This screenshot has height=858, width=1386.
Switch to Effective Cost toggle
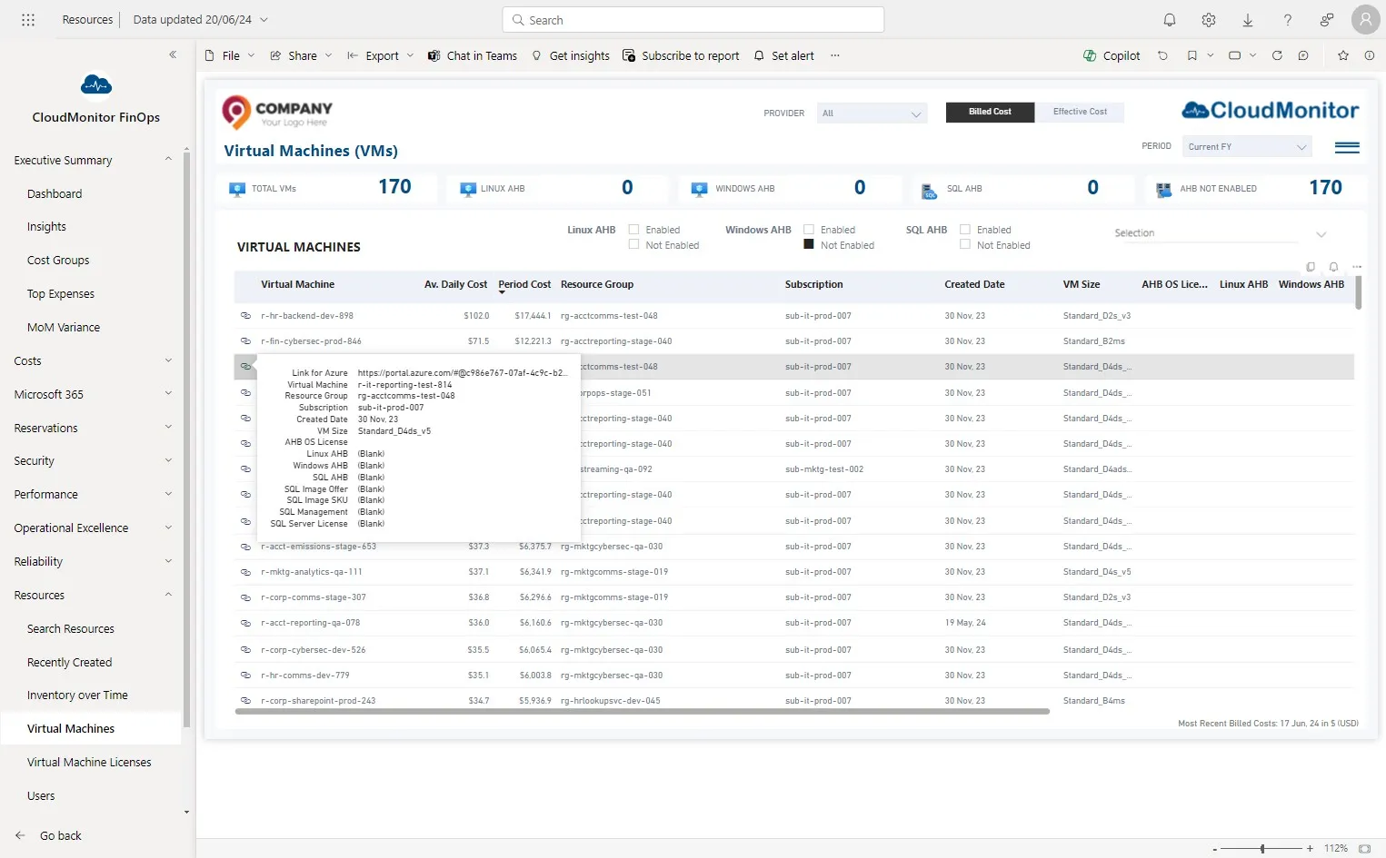(x=1080, y=112)
